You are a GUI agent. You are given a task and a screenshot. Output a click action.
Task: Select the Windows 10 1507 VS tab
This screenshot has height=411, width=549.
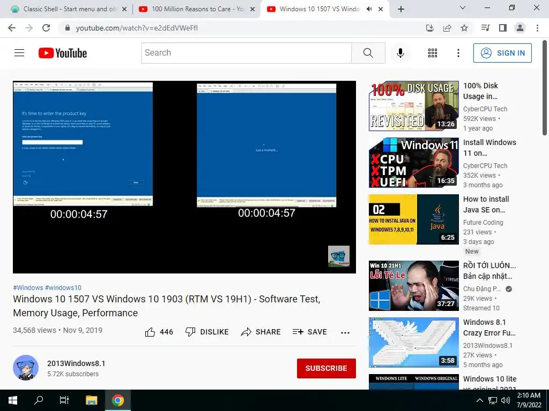pos(320,9)
